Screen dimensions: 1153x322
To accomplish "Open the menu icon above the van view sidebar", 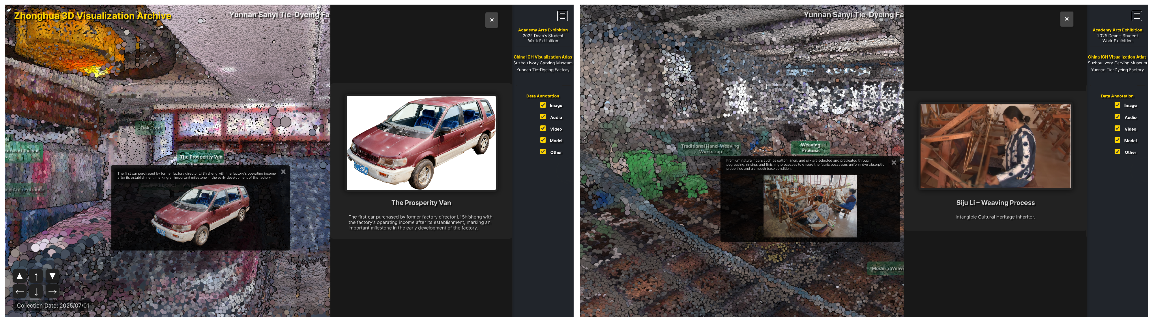I will (x=562, y=16).
